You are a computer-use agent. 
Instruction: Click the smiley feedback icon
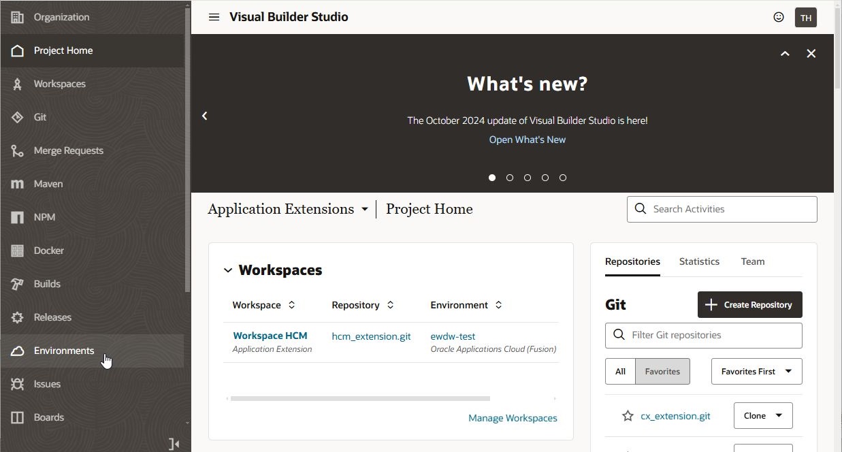[x=779, y=17]
